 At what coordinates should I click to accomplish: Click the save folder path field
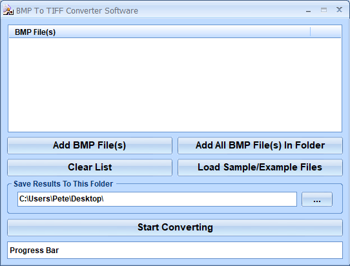tap(157, 199)
